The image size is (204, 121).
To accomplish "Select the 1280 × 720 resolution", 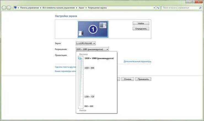I will [x=89, y=97].
